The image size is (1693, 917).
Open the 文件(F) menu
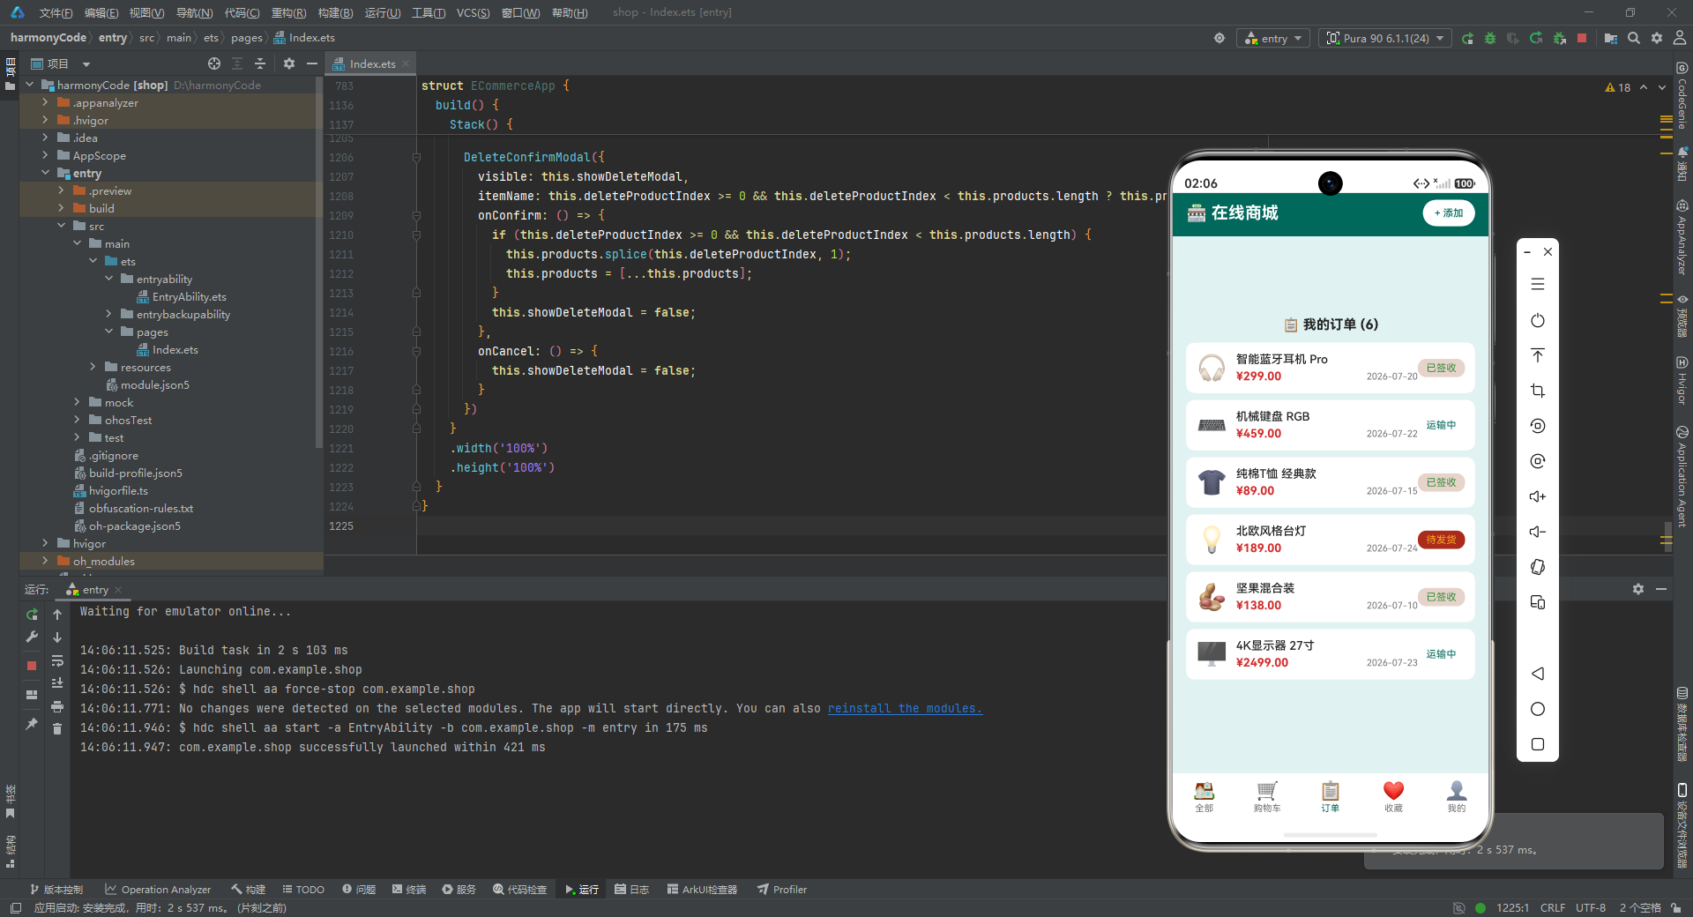pos(56,12)
